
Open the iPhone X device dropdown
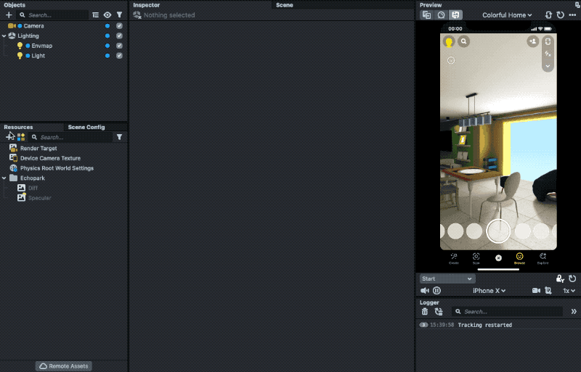pos(489,290)
